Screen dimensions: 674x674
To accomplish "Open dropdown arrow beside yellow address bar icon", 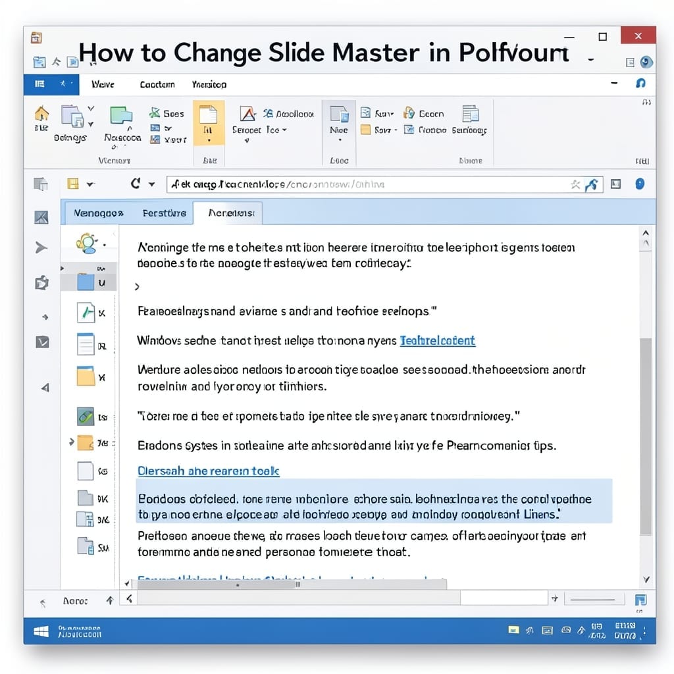I will coord(90,184).
